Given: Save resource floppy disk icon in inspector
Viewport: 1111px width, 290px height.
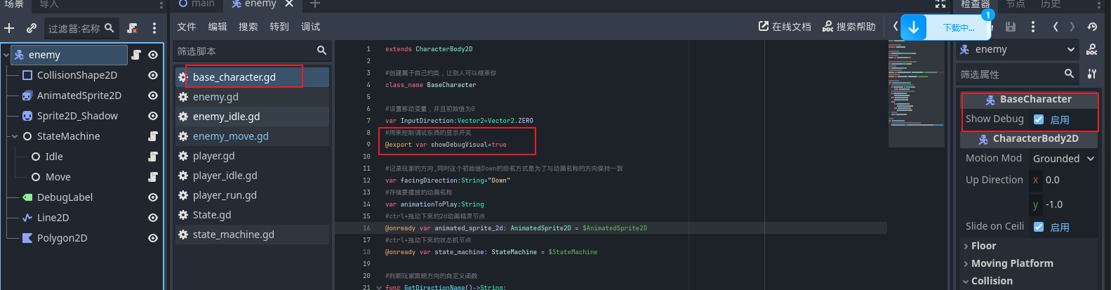Looking at the screenshot, I should tap(1011, 27).
